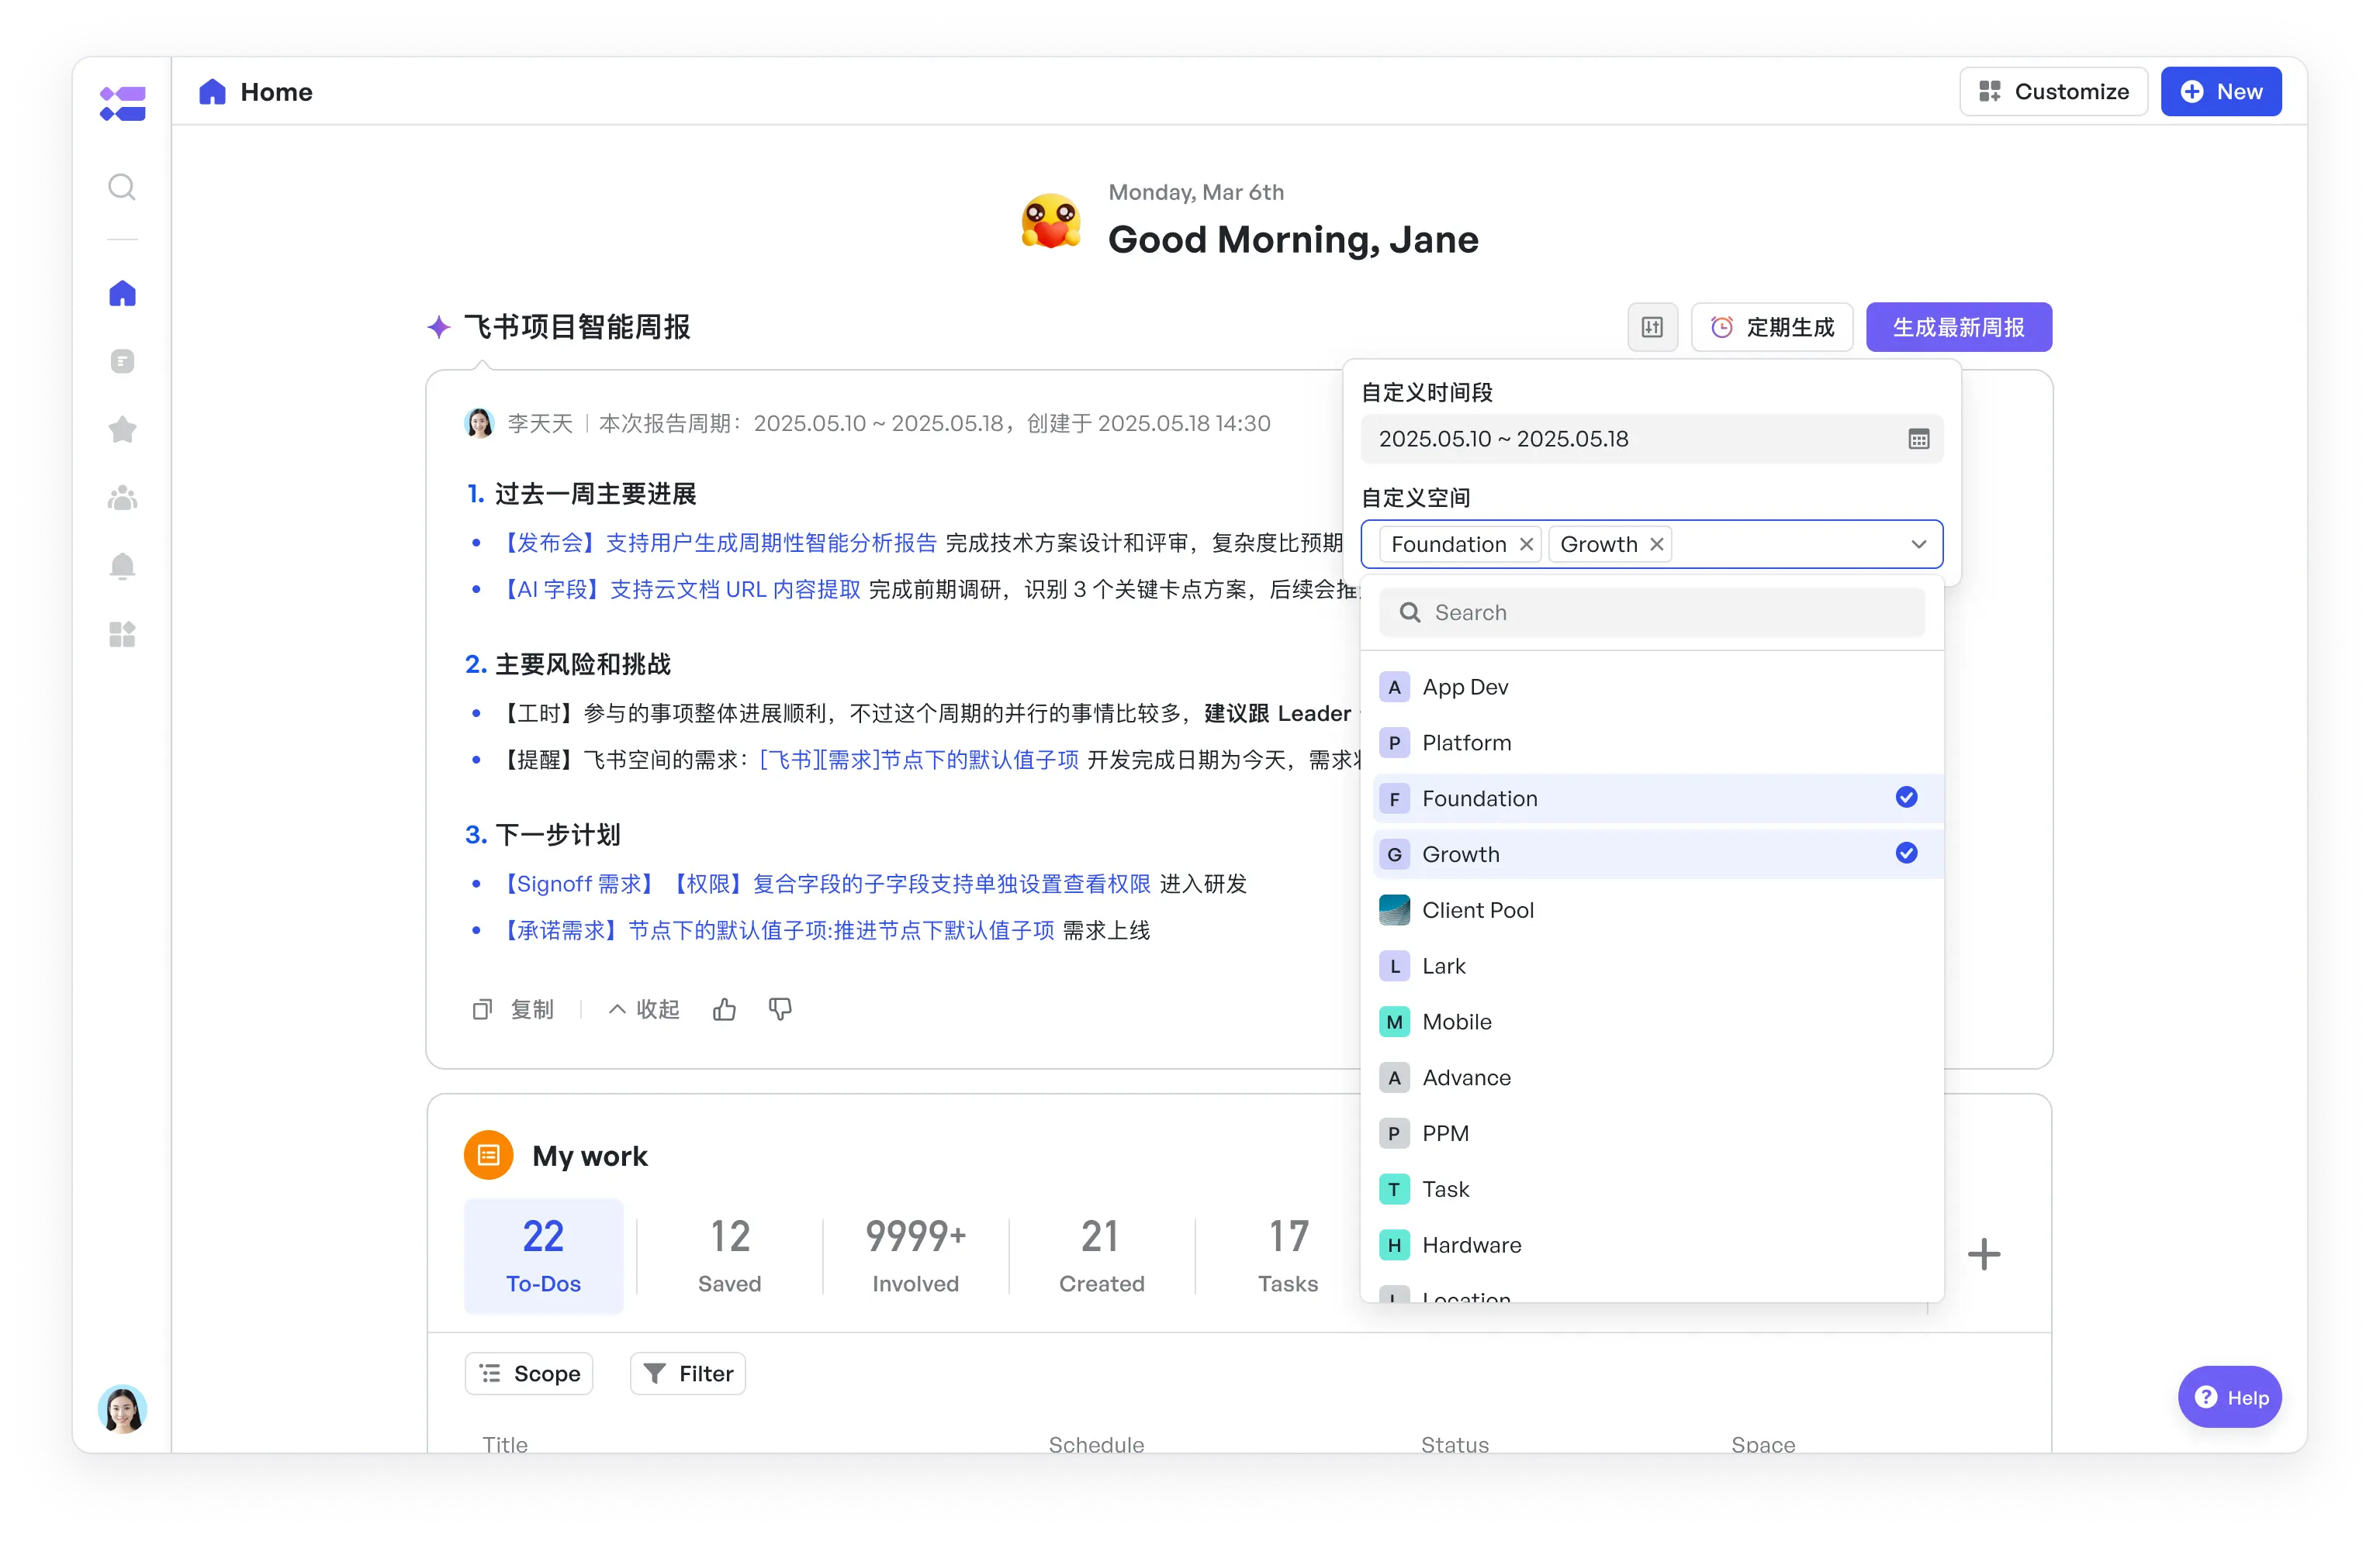Open link 【发布会】支持用户生成周期性智能分析报告
Image resolution: width=2380 pixels, height=1541 pixels.
click(x=717, y=543)
